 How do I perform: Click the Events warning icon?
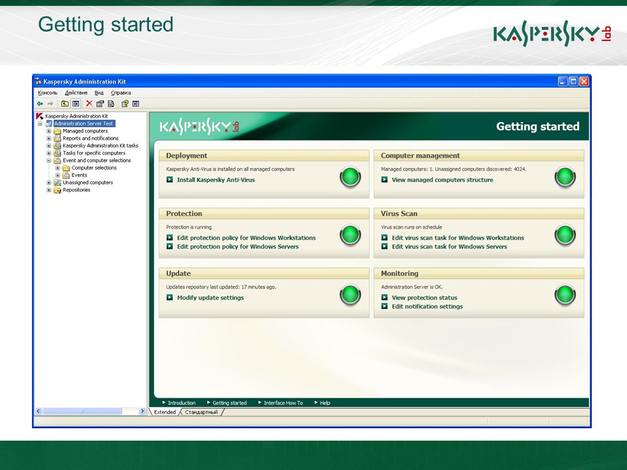pyautogui.click(x=66, y=175)
